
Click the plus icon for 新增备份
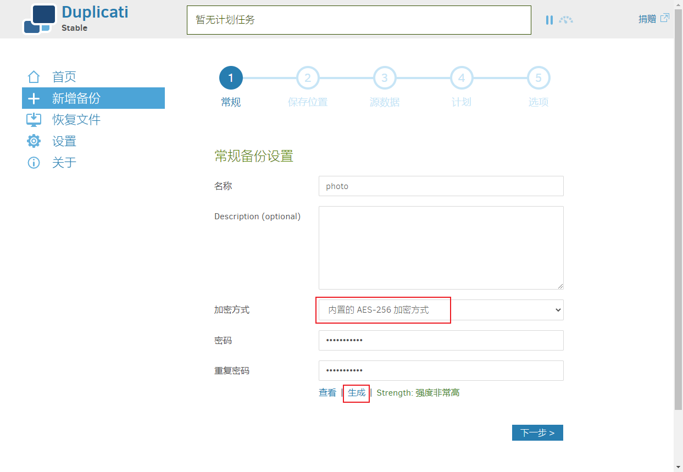(x=34, y=98)
